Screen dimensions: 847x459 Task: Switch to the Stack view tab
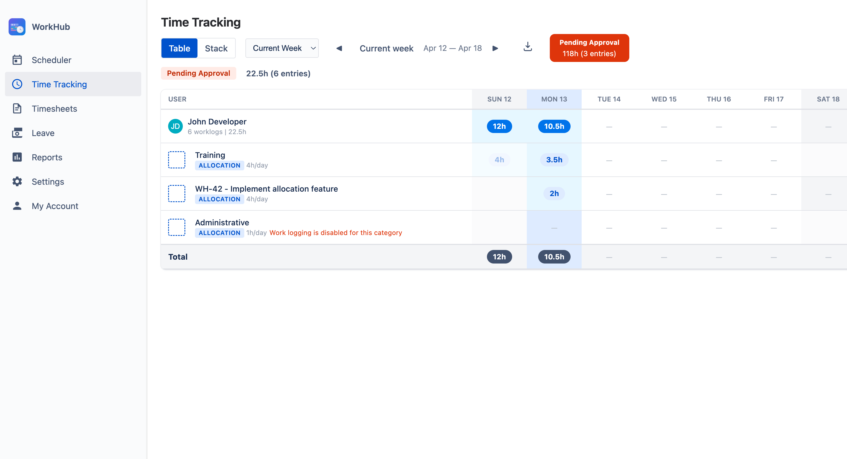coord(216,48)
